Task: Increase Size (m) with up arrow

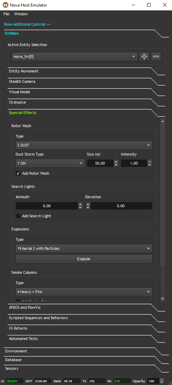Action: pyautogui.click(x=116, y=161)
